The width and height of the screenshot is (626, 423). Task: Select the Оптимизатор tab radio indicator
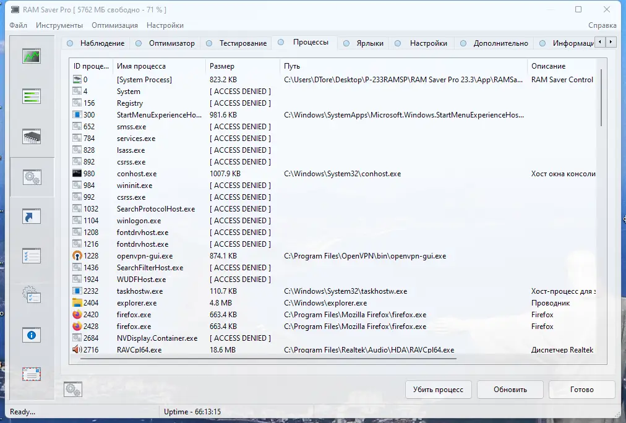coord(139,43)
